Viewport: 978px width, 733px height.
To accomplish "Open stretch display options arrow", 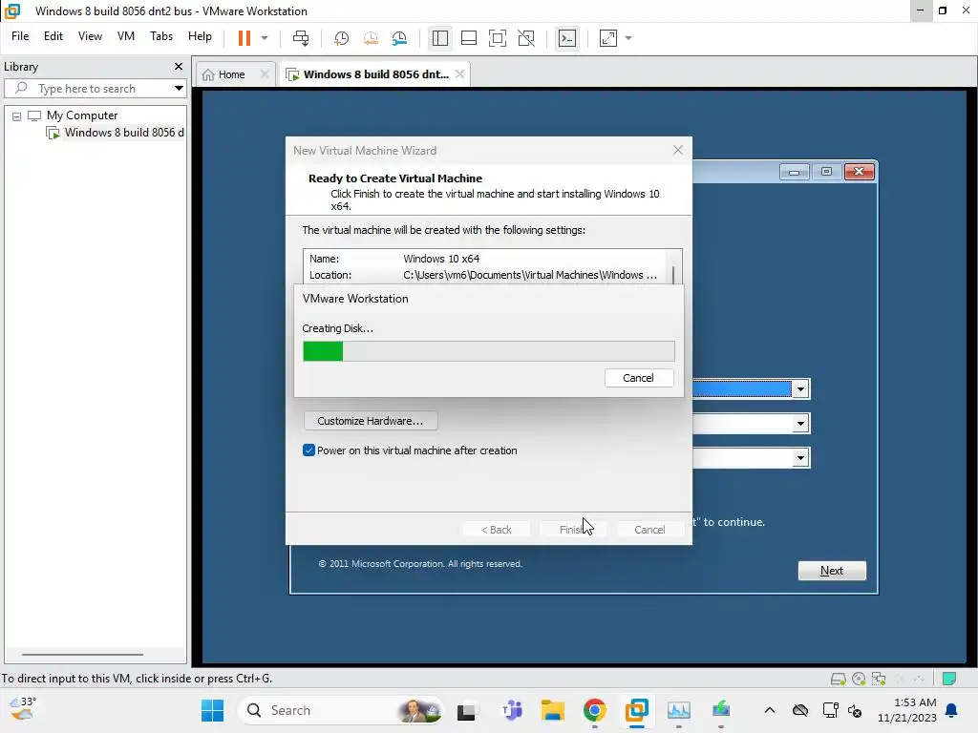I will click(x=628, y=38).
